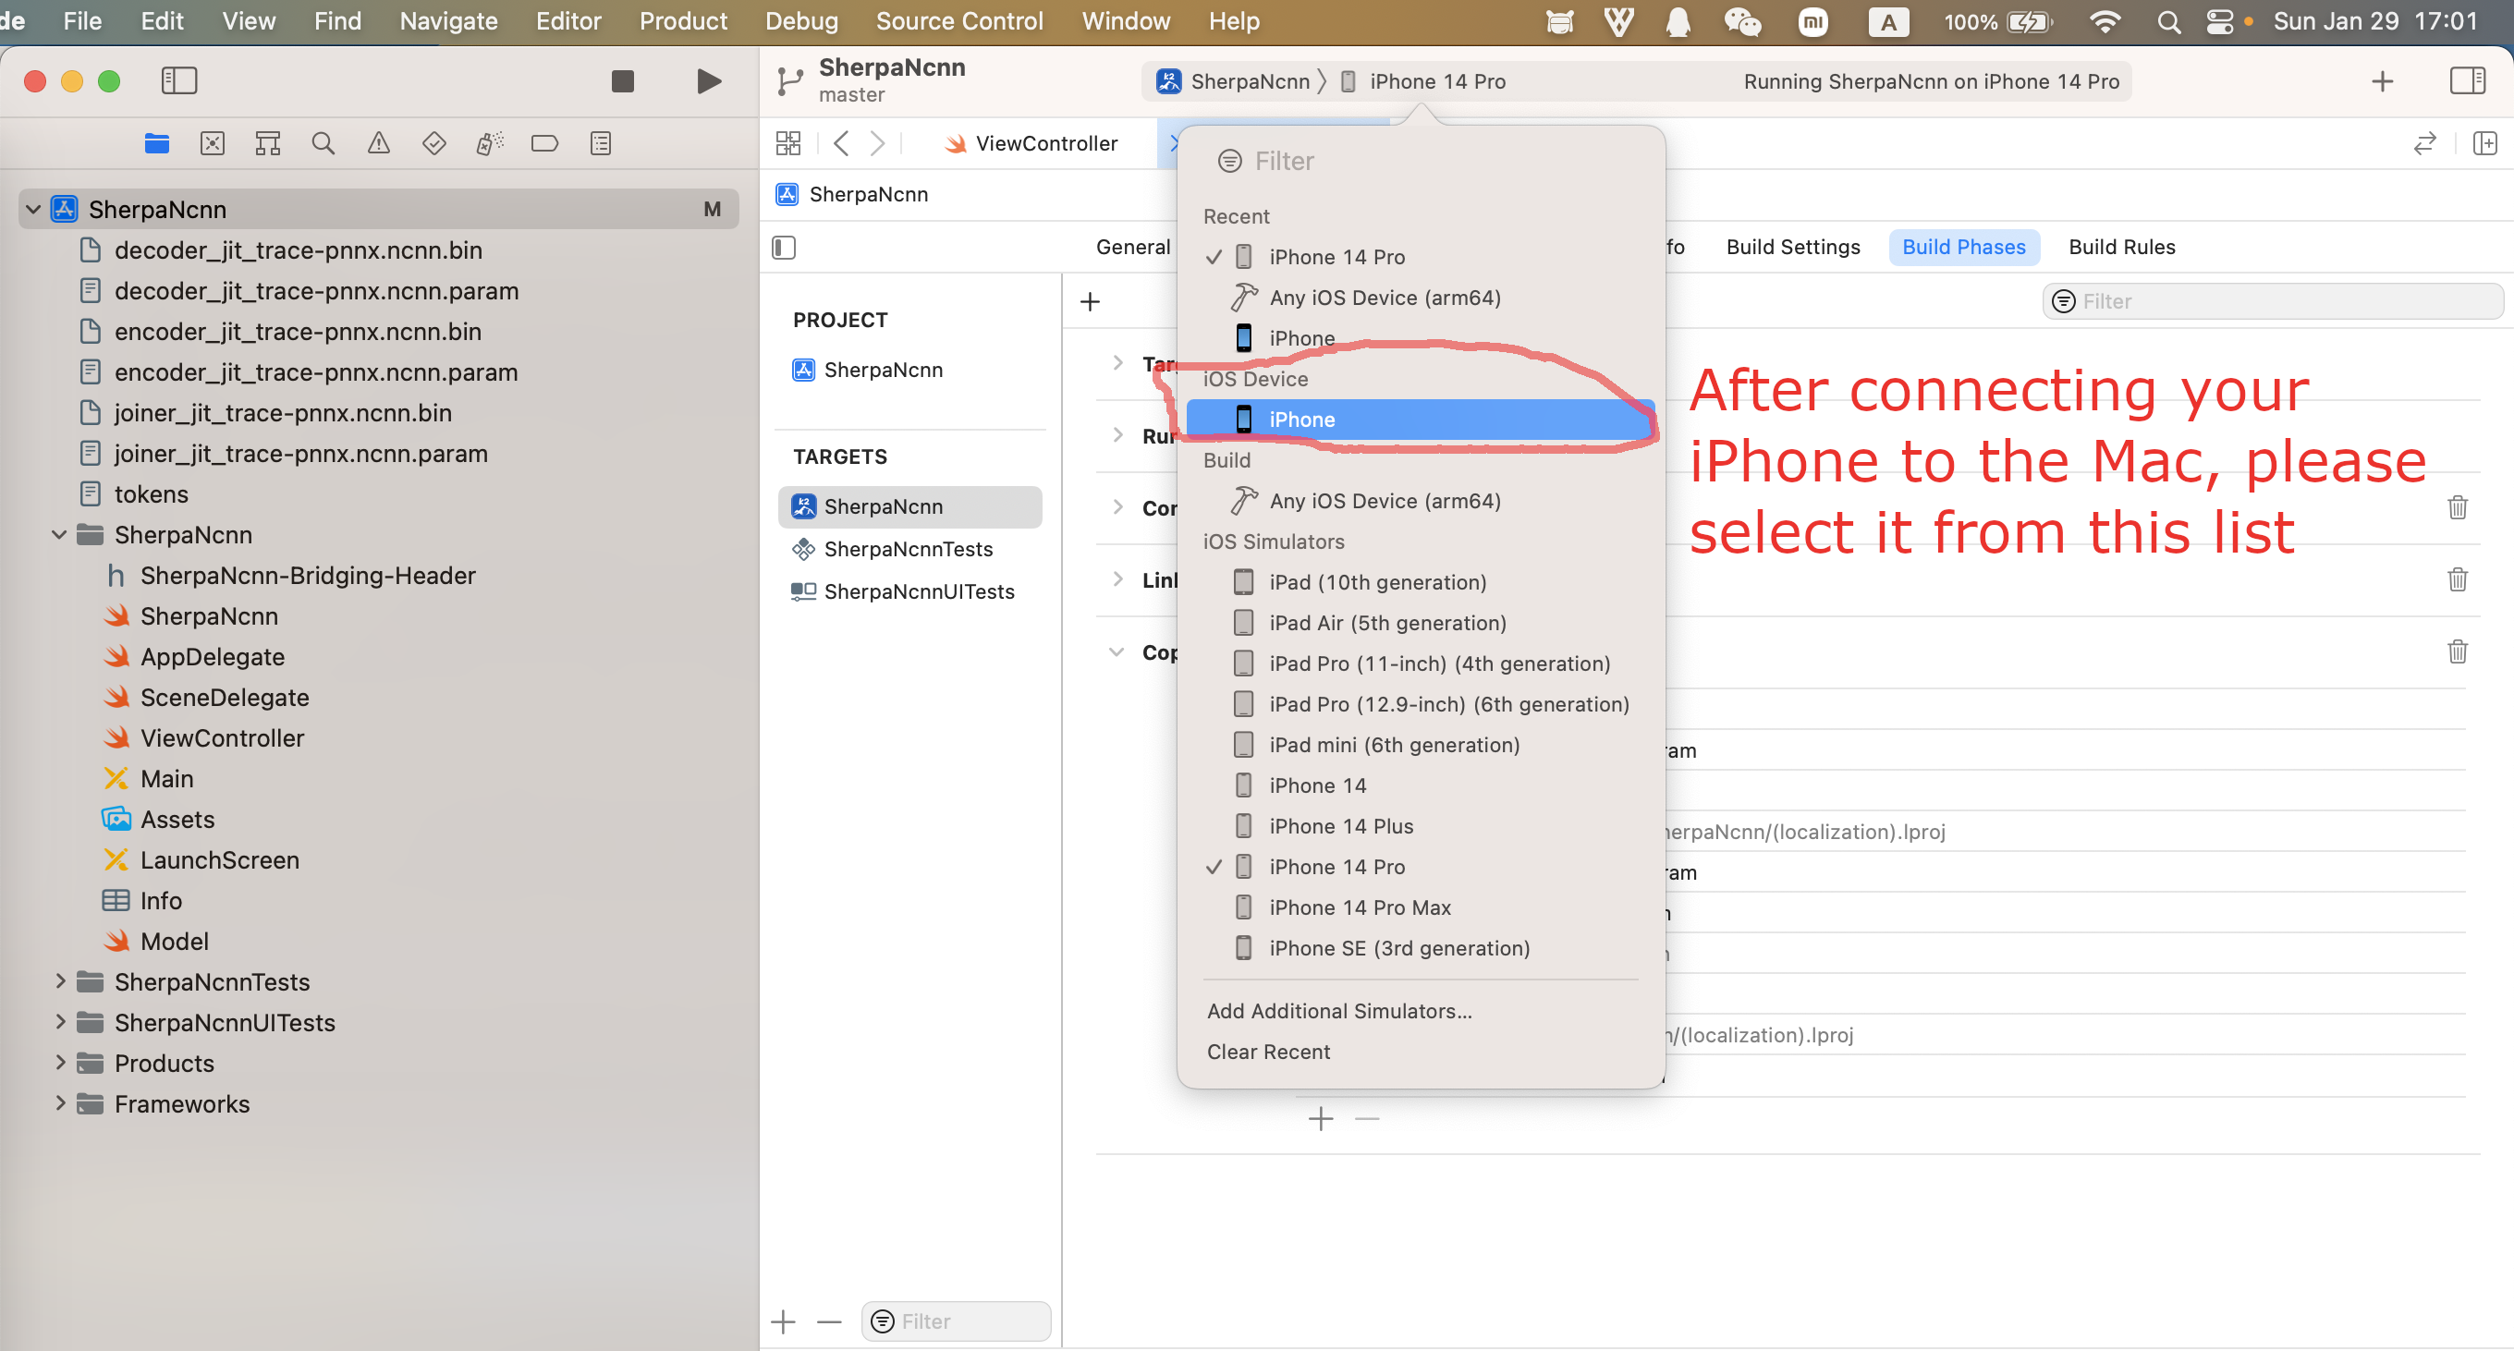
Task: Open the Test navigator diamond icon
Action: click(x=434, y=144)
